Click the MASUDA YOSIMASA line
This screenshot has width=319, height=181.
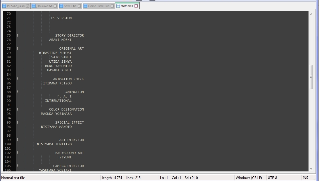[56, 114]
